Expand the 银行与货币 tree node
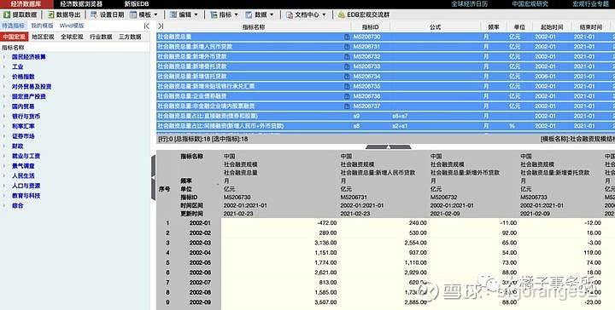 pyautogui.click(x=4, y=117)
